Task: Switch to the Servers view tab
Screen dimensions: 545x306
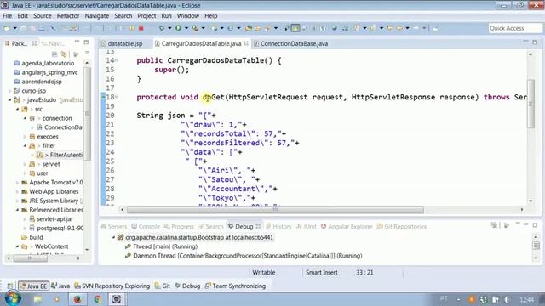Action: 114,227
